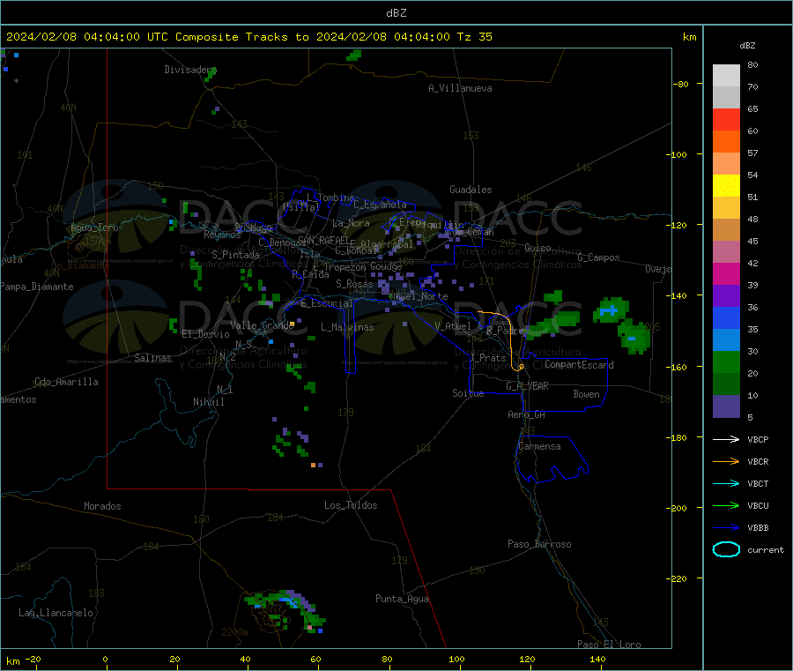793x671 pixels.
Task: Click the VBCR legend label
Action: 758,461
